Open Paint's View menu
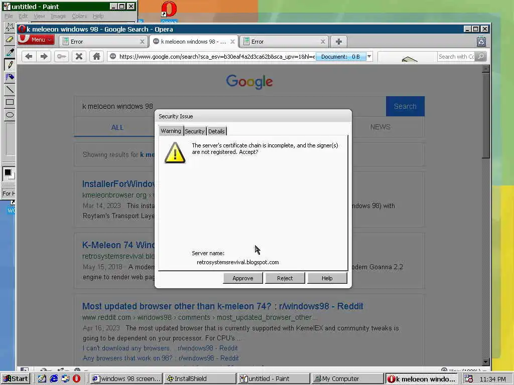This screenshot has width=514, height=385. tap(39, 16)
